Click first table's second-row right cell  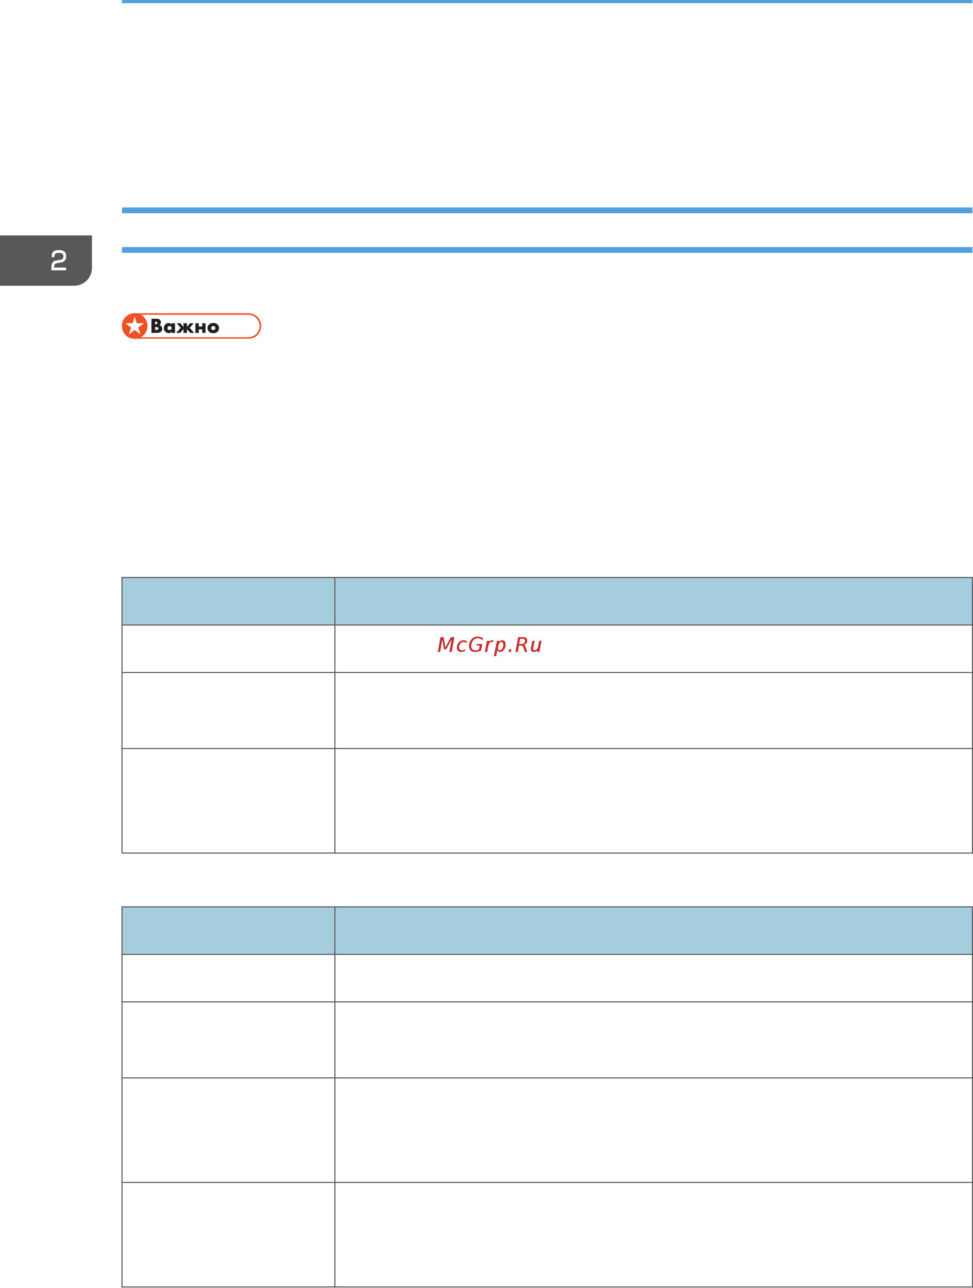tap(654, 711)
